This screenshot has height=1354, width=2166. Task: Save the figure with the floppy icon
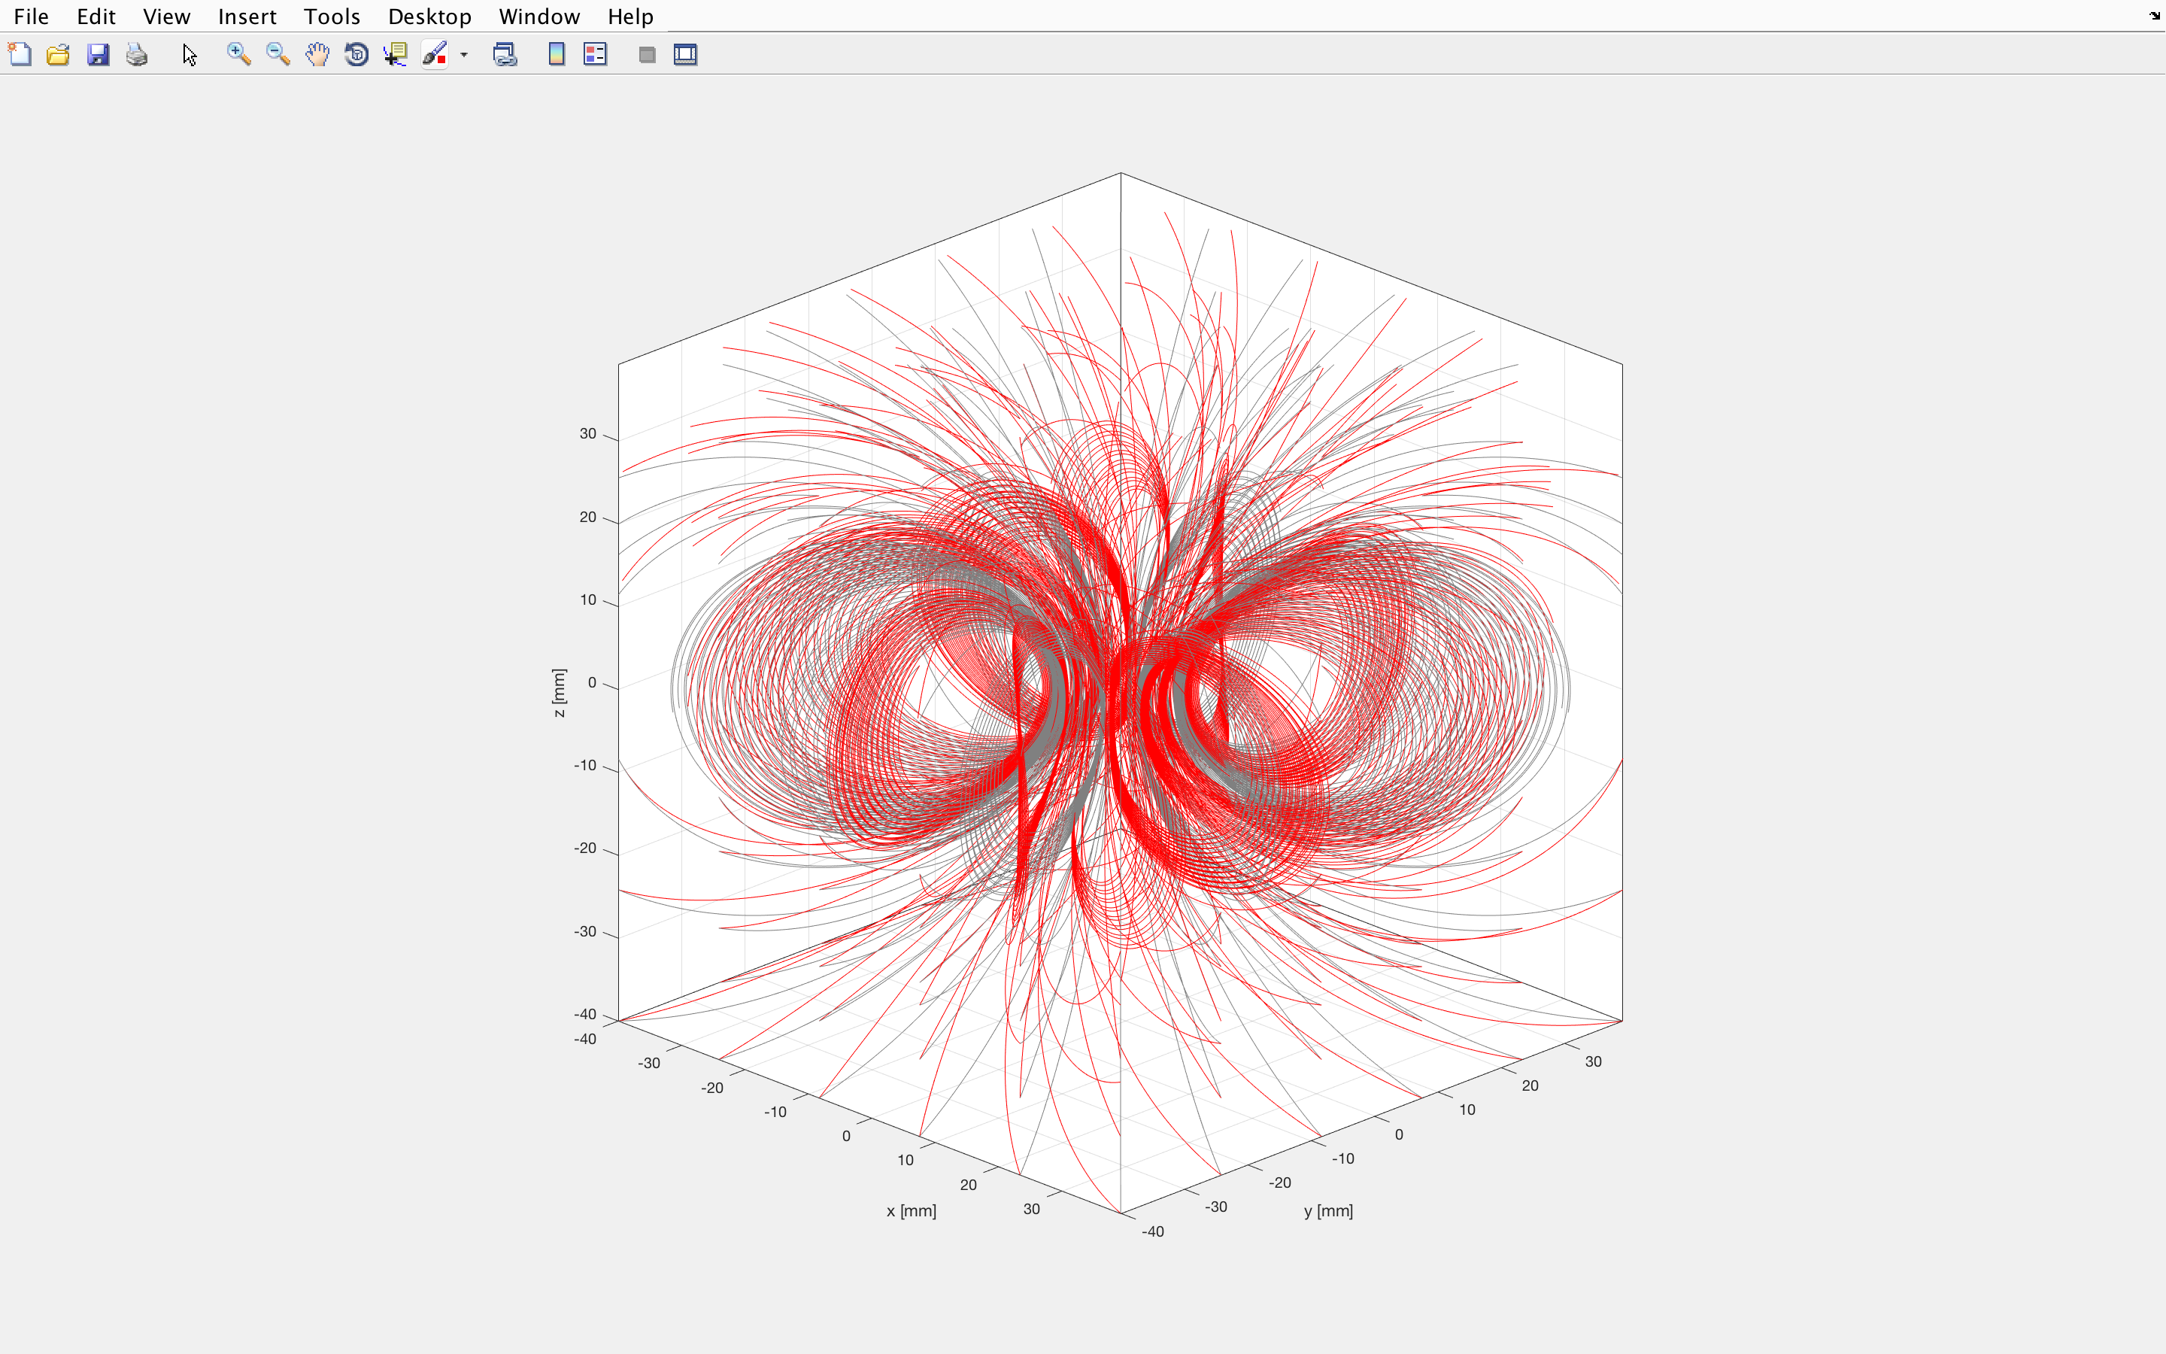[x=98, y=55]
